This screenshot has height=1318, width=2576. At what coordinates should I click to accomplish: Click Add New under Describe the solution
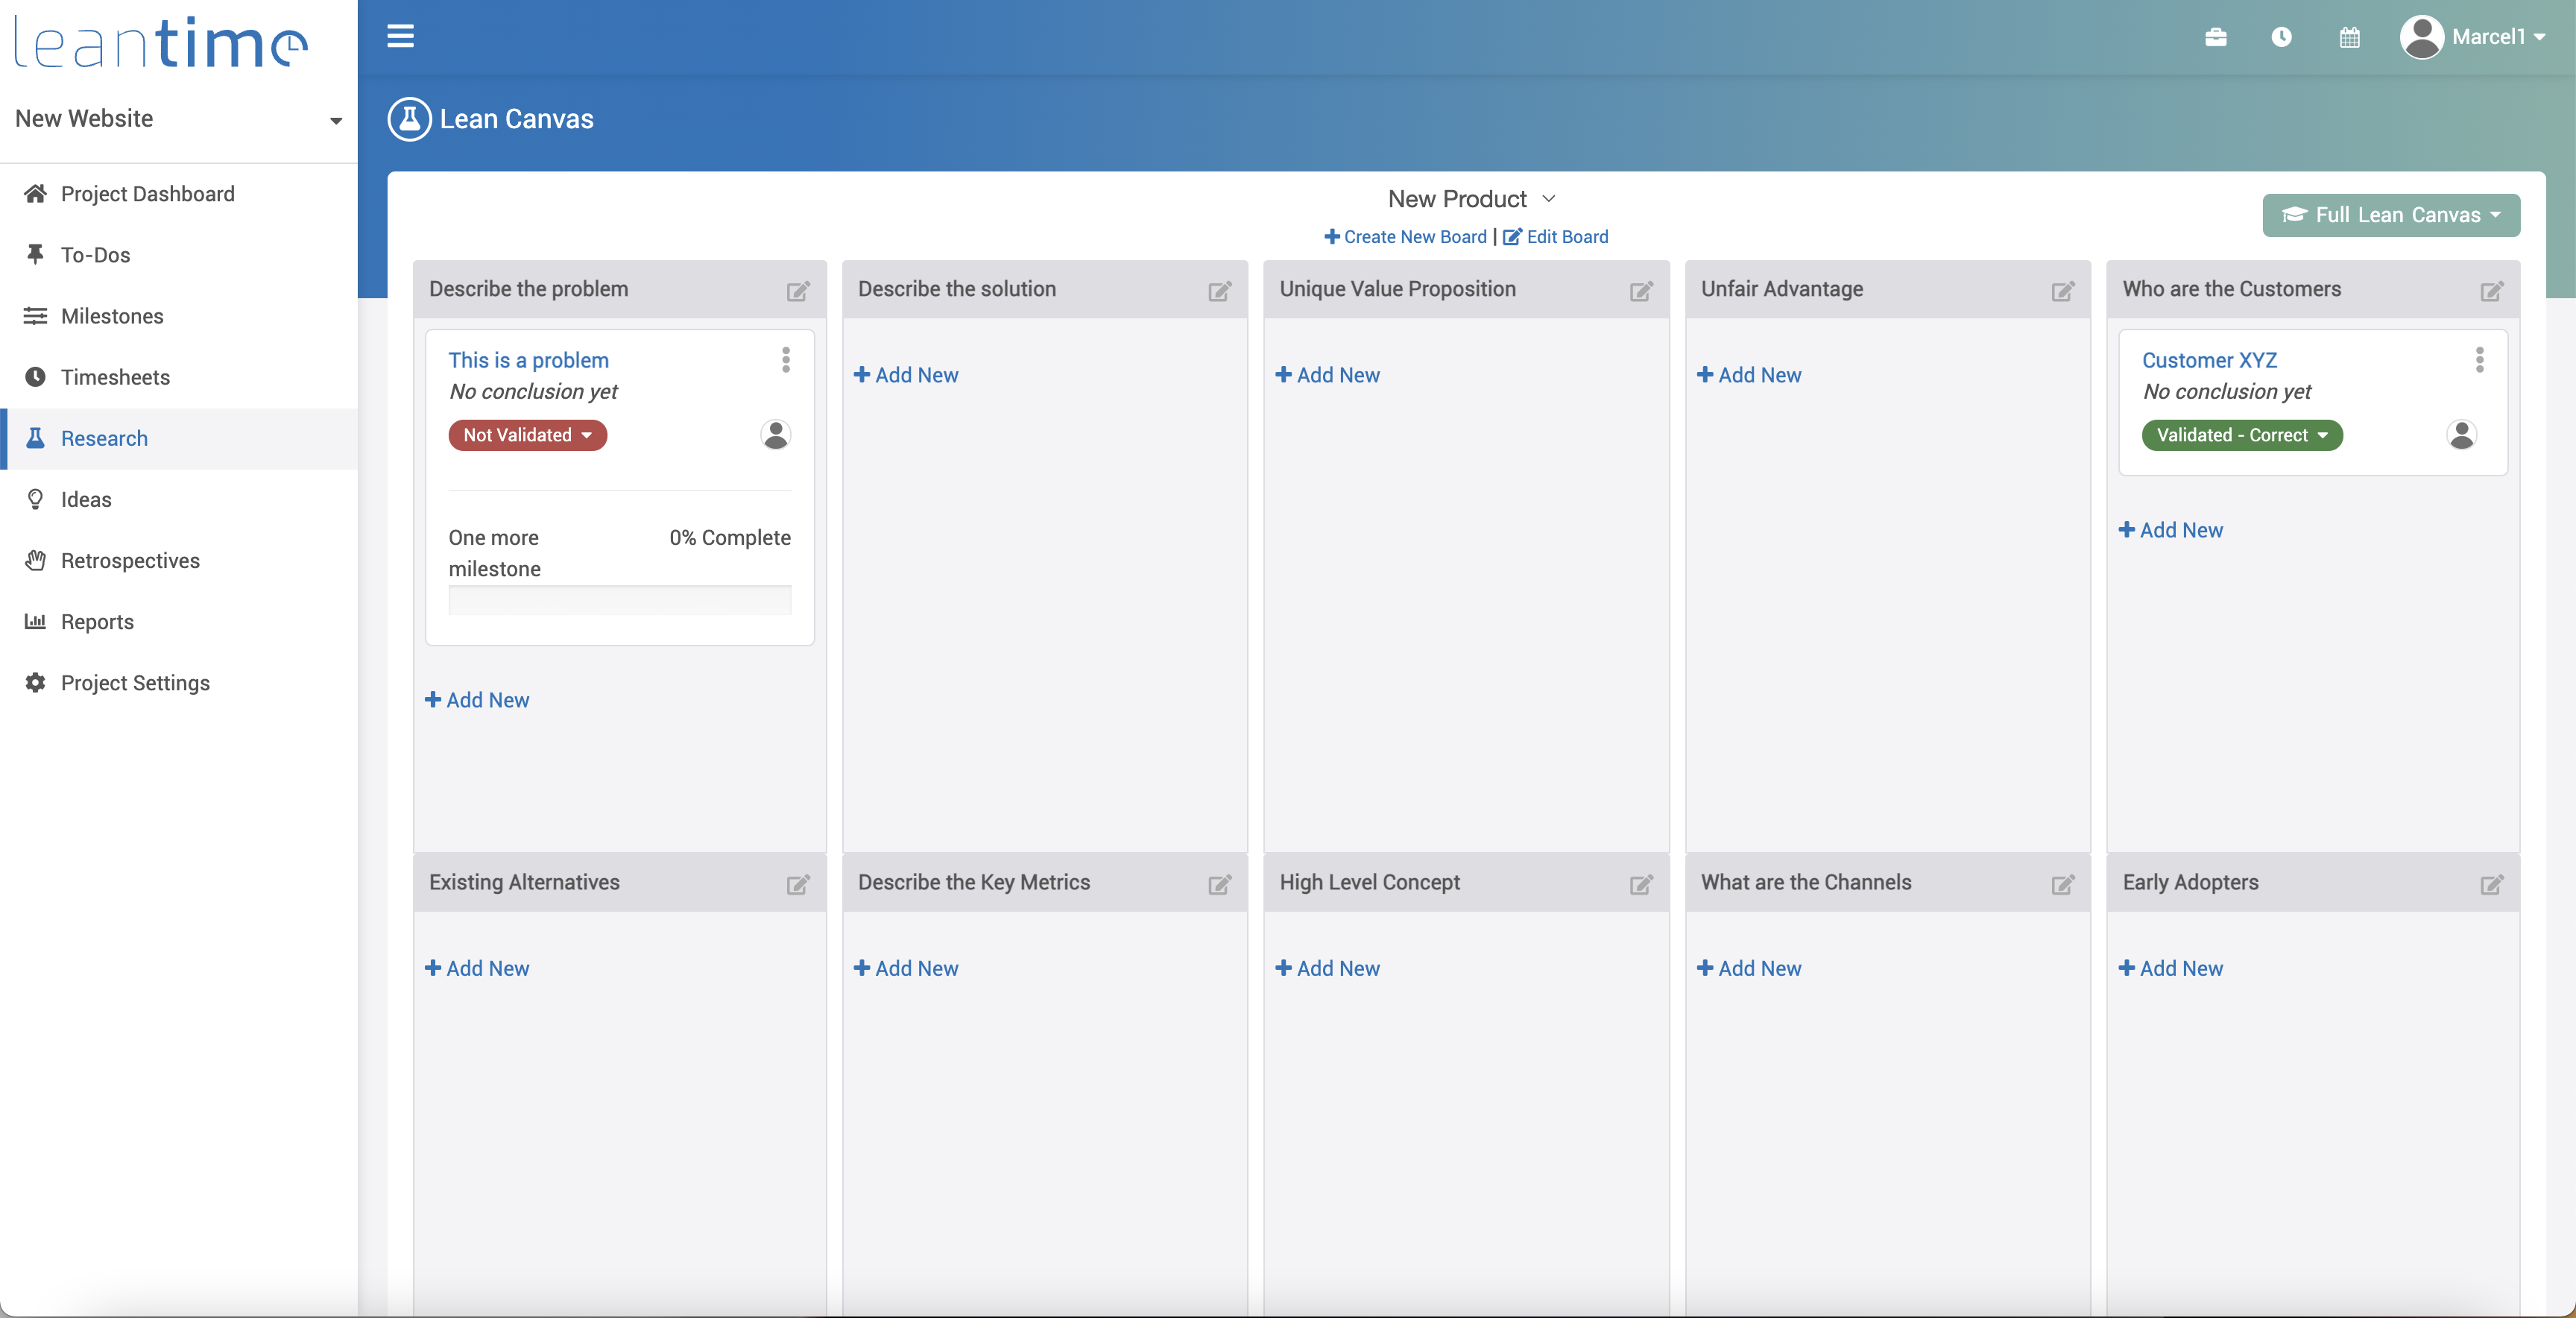tap(906, 375)
